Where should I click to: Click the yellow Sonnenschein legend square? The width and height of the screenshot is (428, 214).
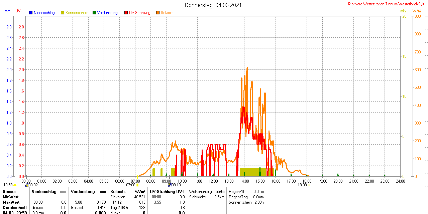pyautogui.click(x=63, y=13)
